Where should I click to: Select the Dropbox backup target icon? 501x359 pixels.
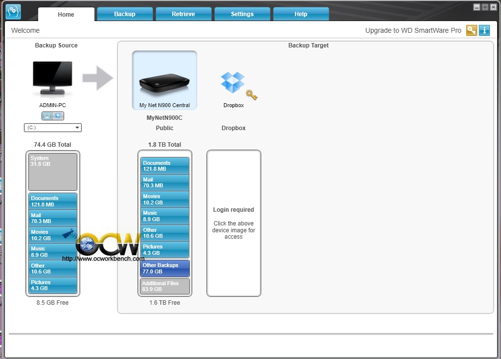[x=232, y=82]
